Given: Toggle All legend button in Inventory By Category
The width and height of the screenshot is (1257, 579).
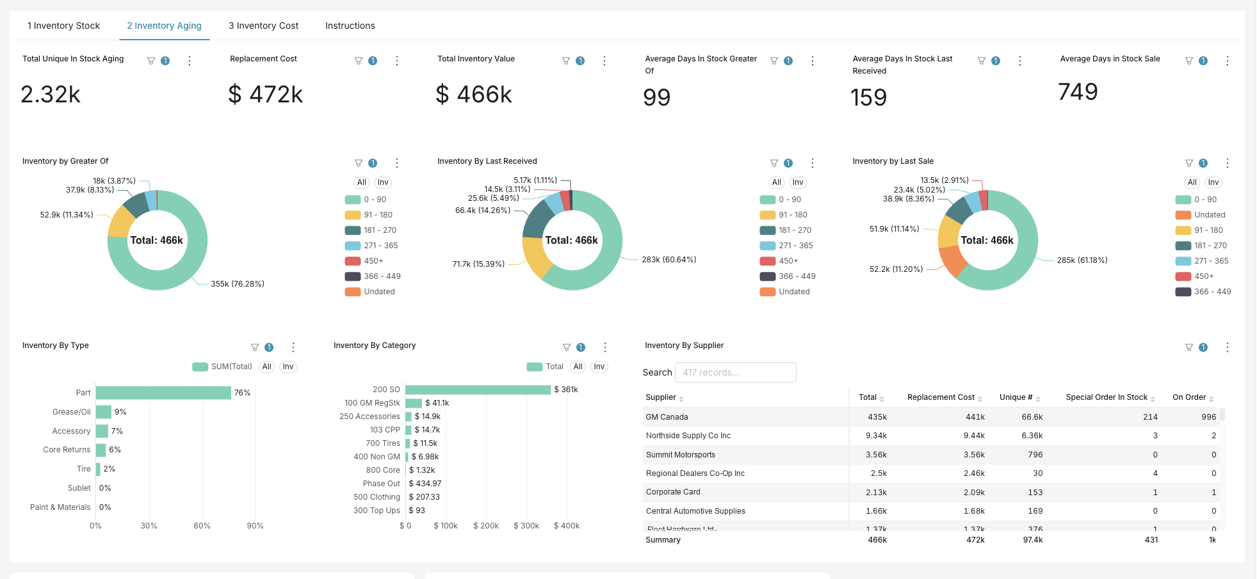Looking at the screenshot, I should 578,367.
